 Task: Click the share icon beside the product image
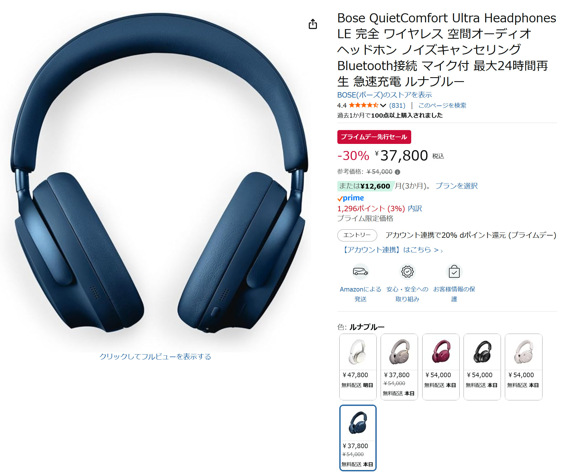pos(313,24)
